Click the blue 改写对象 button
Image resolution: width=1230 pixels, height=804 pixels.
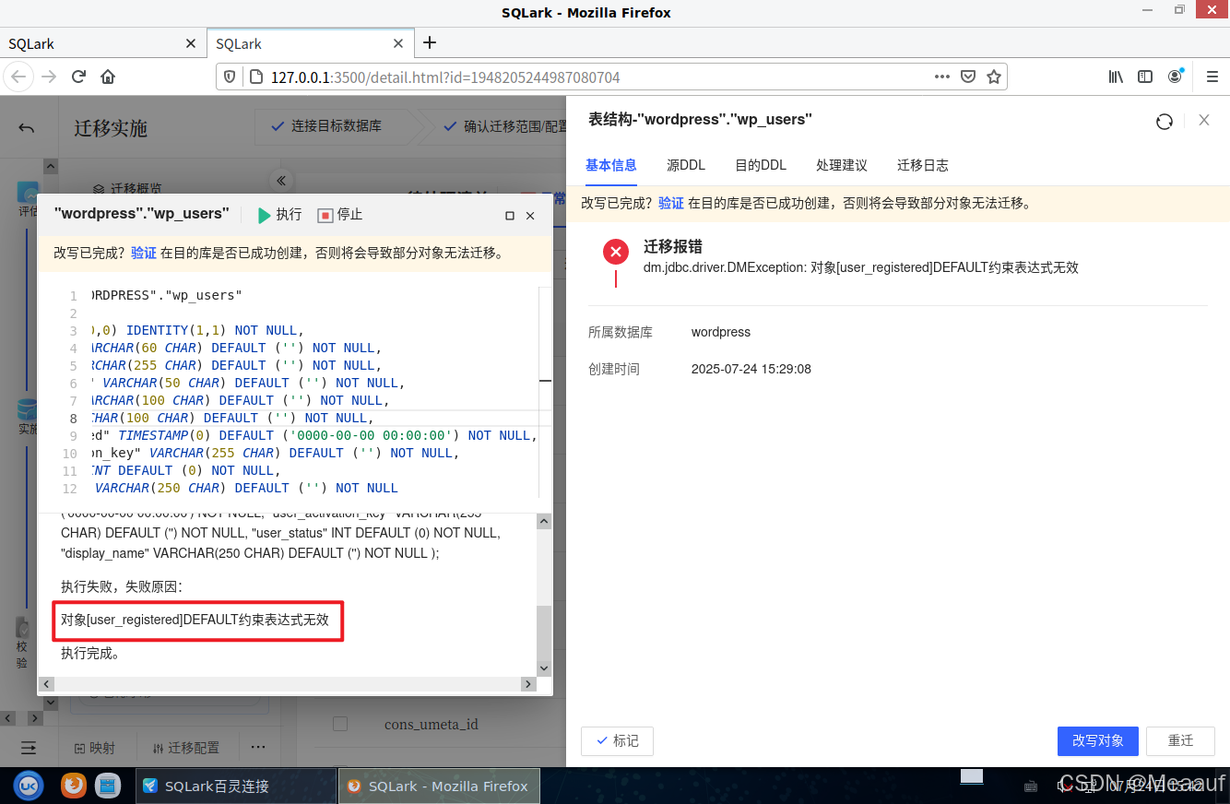pos(1098,740)
